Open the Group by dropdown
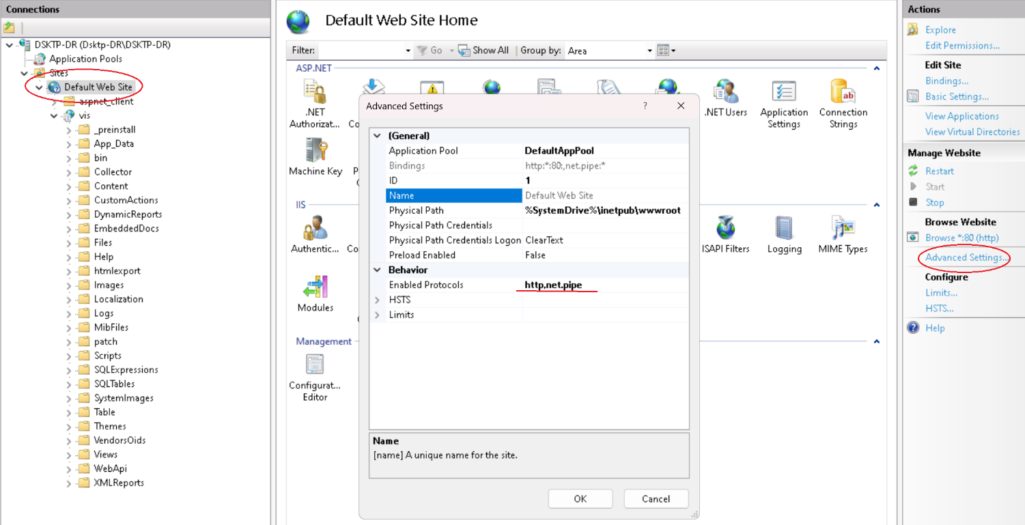This screenshot has width=1025, height=525. click(x=610, y=51)
